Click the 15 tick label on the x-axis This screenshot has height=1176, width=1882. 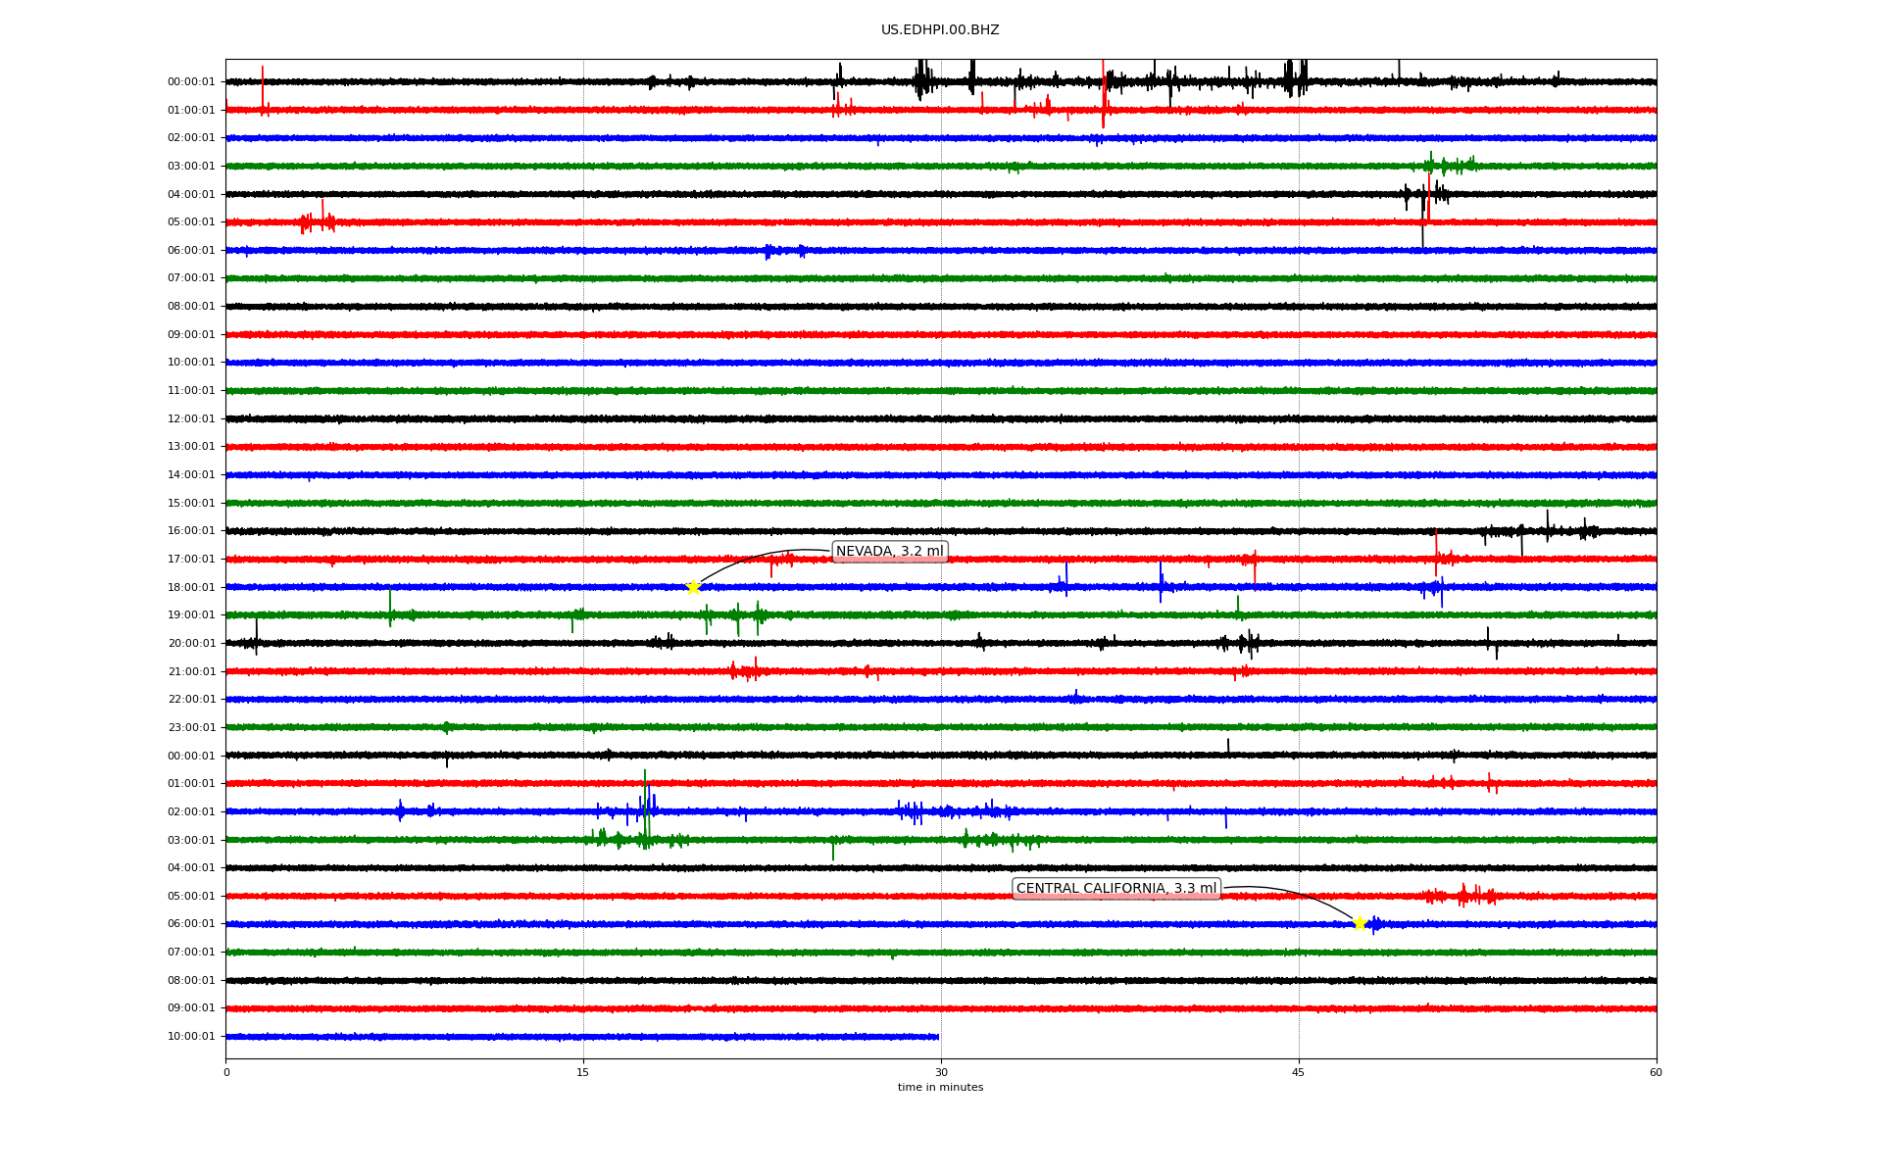(x=583, y=1072)
